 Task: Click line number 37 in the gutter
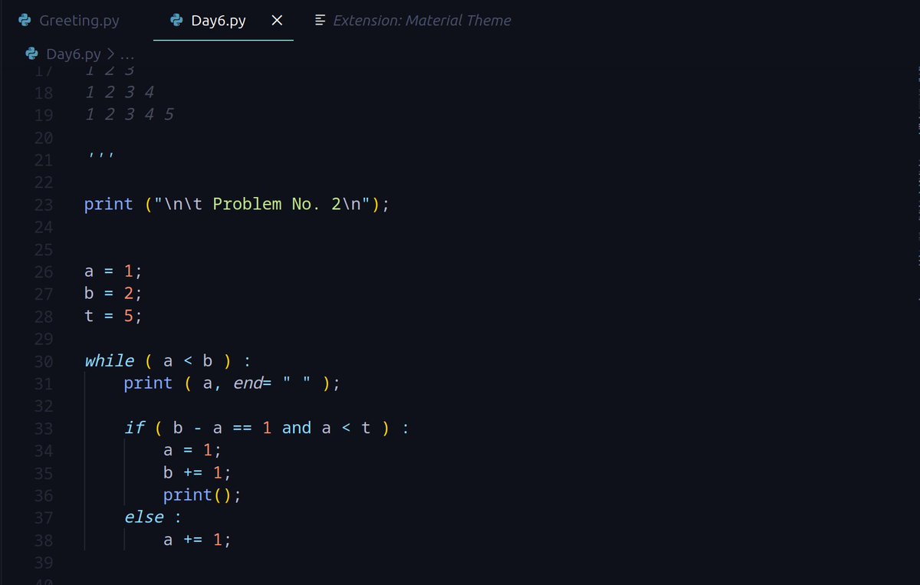[x=44, y=518]
